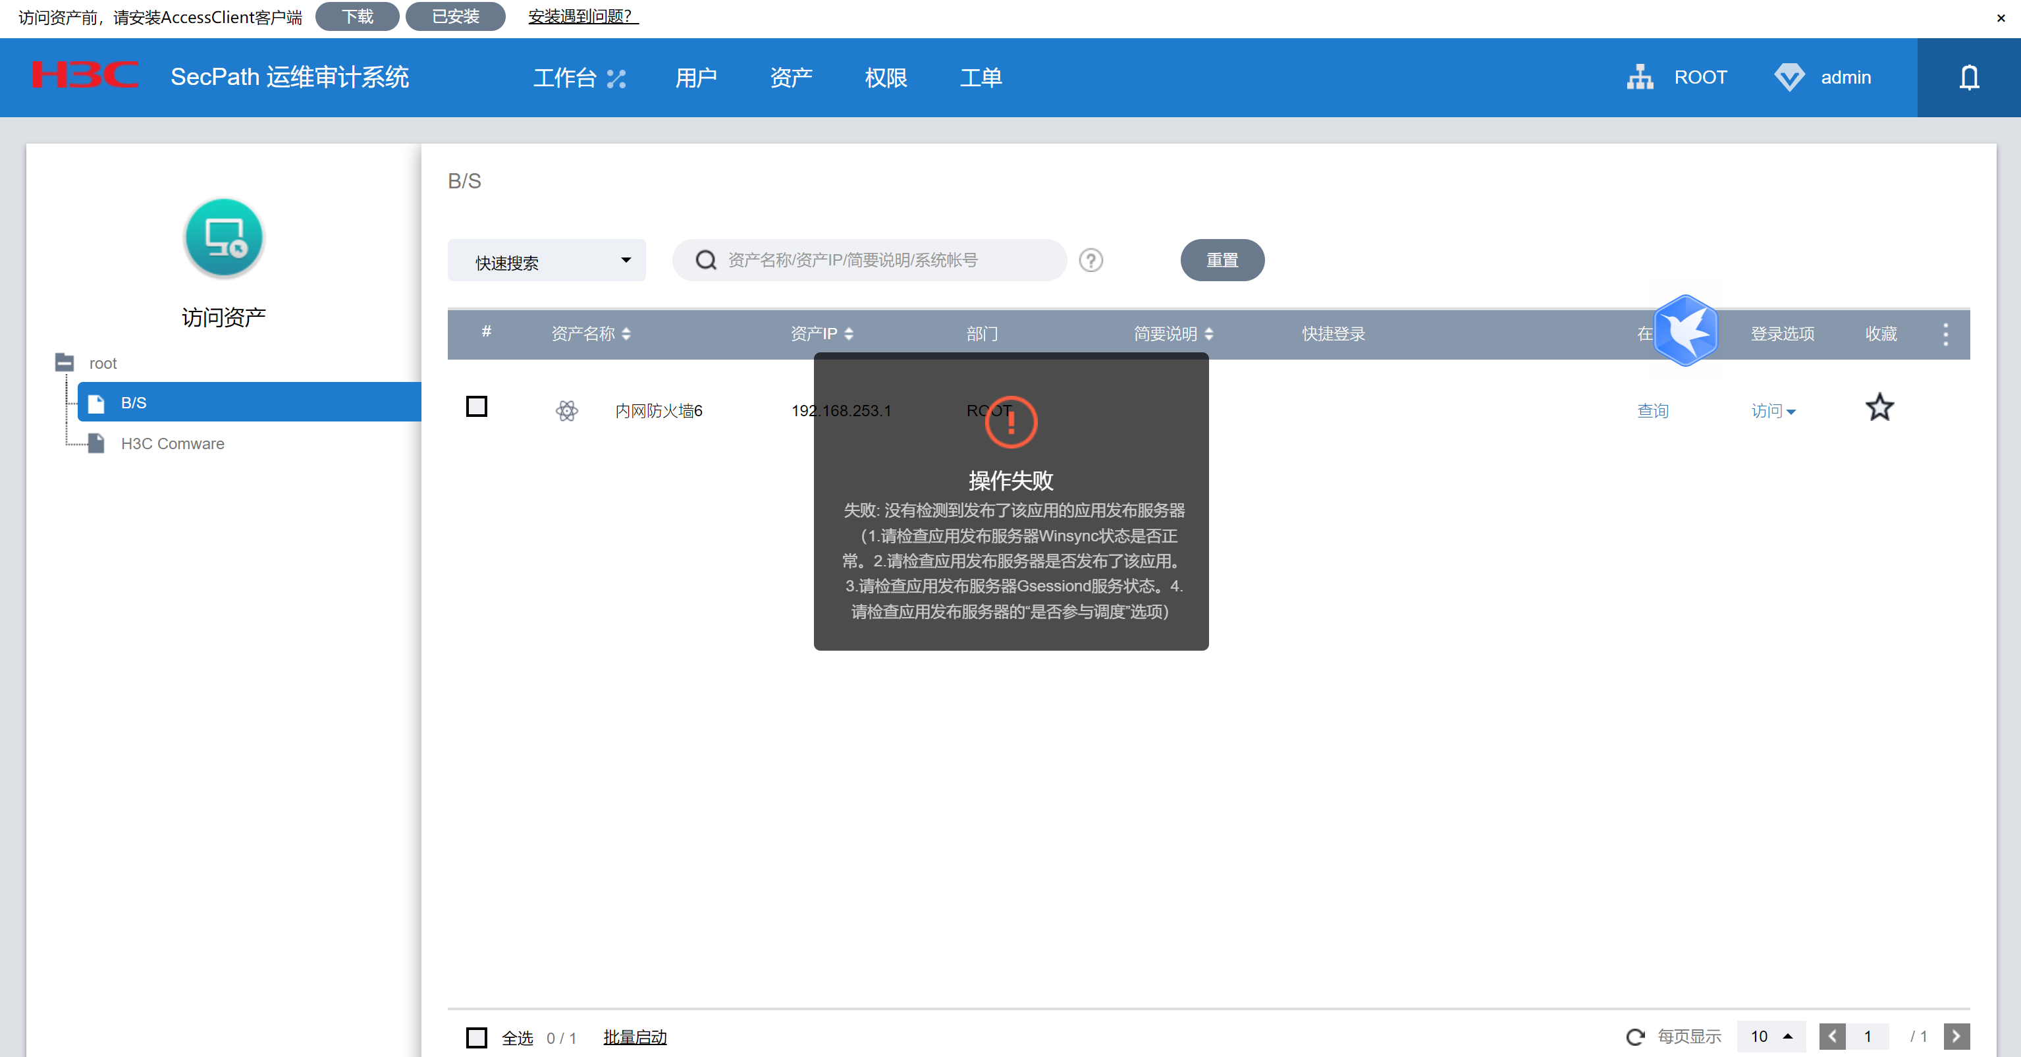Screen dimensions: 2021x1057
Task: Favorite the asset with star icon
Action: (1879, 407)
